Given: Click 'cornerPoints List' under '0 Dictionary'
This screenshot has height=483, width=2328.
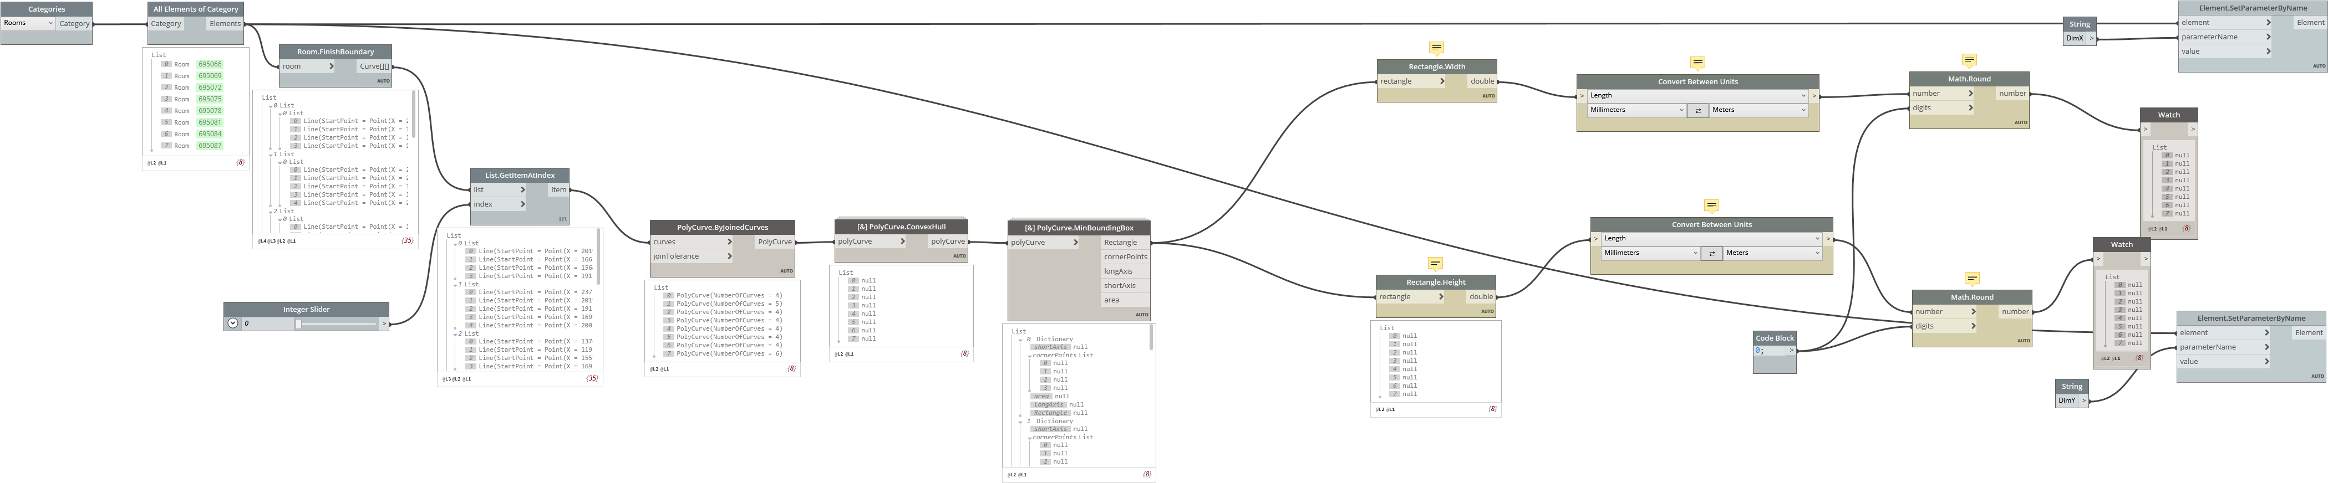Looking at the screenshot, I should click(x=1063, y=355).
